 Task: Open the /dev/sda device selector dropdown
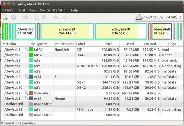coord(159,17)
